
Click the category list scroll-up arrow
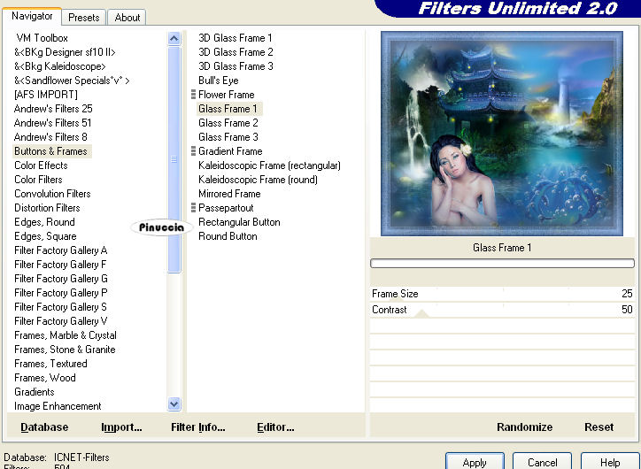[x=174, y=39]
